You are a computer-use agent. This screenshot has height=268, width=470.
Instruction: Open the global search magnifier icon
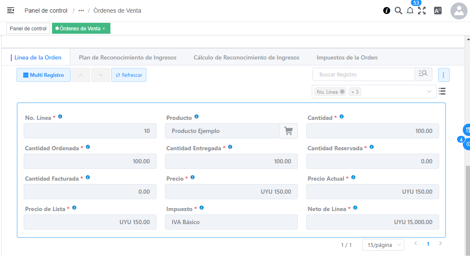pyautogui.click(x=398, y=11)
